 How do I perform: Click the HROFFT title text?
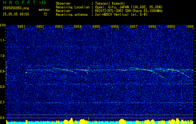pos(19,2)
